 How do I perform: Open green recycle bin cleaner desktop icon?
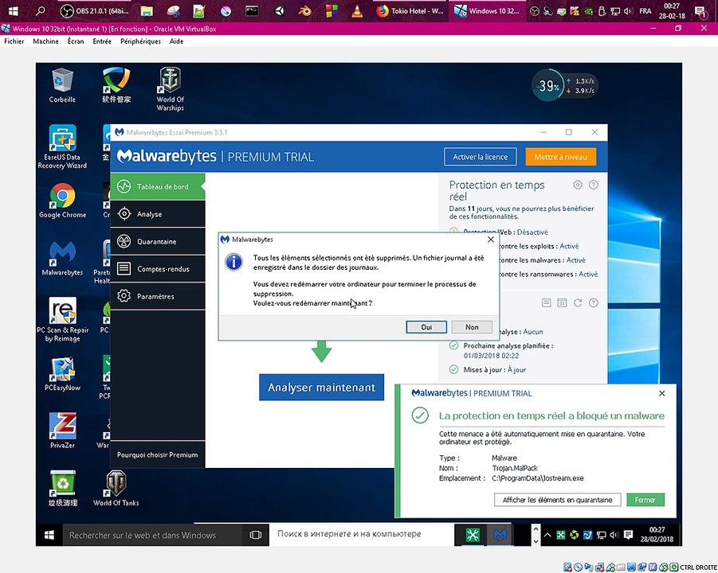click(62, 489)
